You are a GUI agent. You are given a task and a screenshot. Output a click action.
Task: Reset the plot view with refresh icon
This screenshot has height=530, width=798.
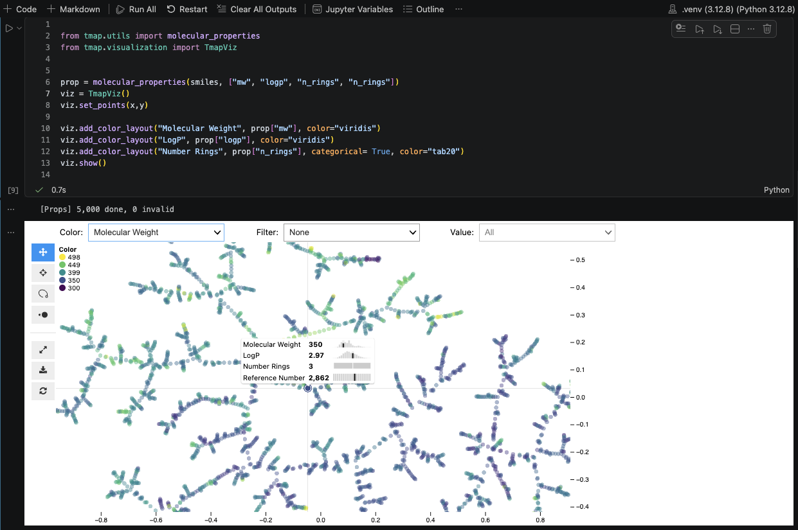43,391
